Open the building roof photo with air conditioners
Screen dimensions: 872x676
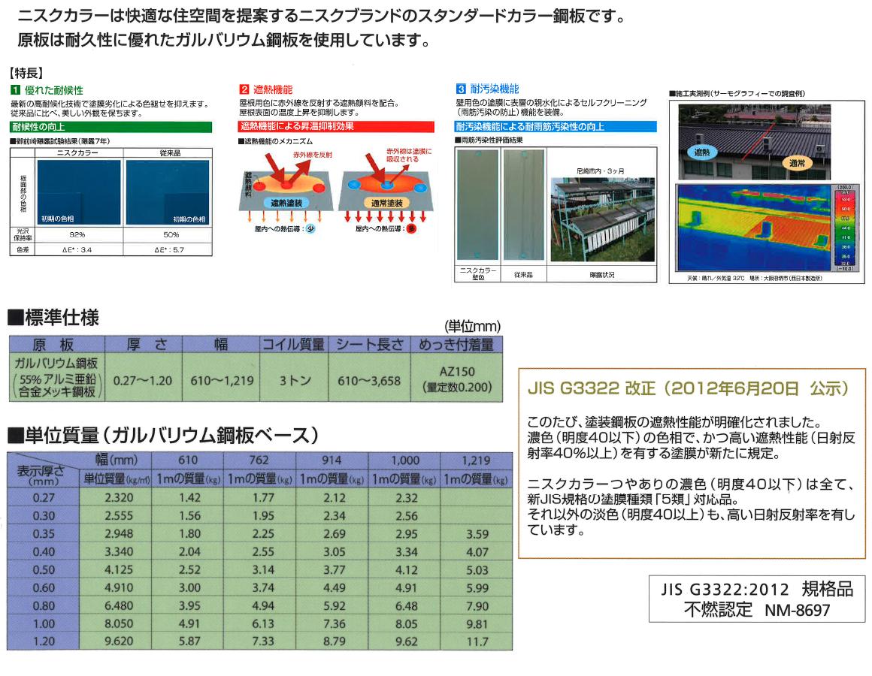pyautogui.click(x=754, y=141)
